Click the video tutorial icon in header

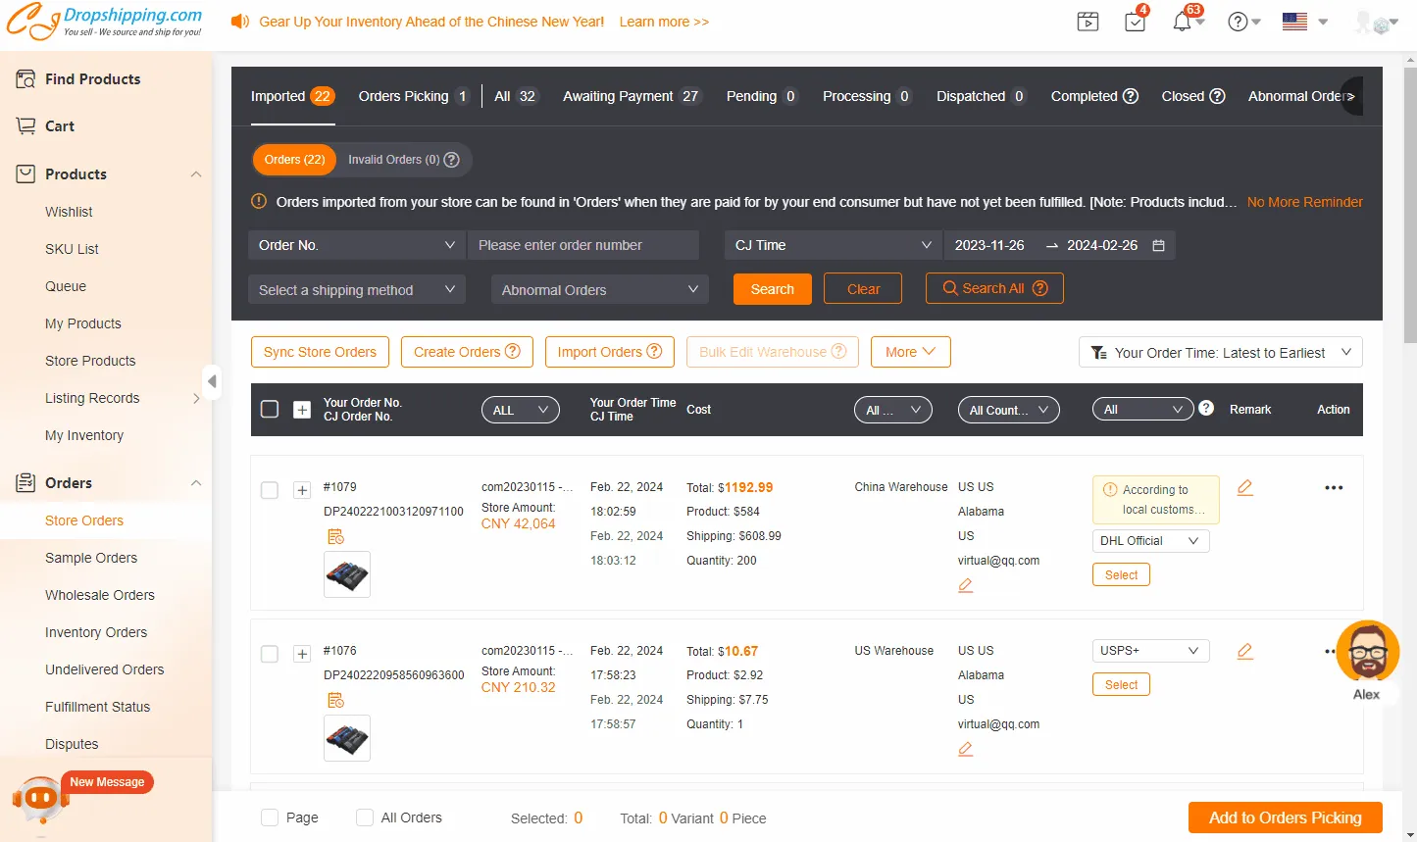click(1088, 22)
